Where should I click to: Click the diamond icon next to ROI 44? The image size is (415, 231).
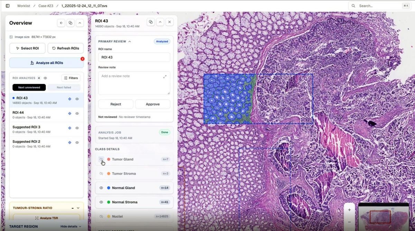(70, 113)
